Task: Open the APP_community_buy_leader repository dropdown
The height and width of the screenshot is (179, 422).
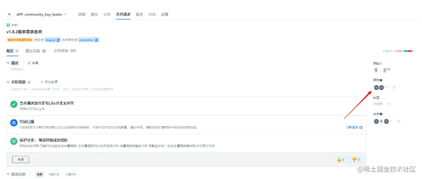Action: click(x=41, y=14)
